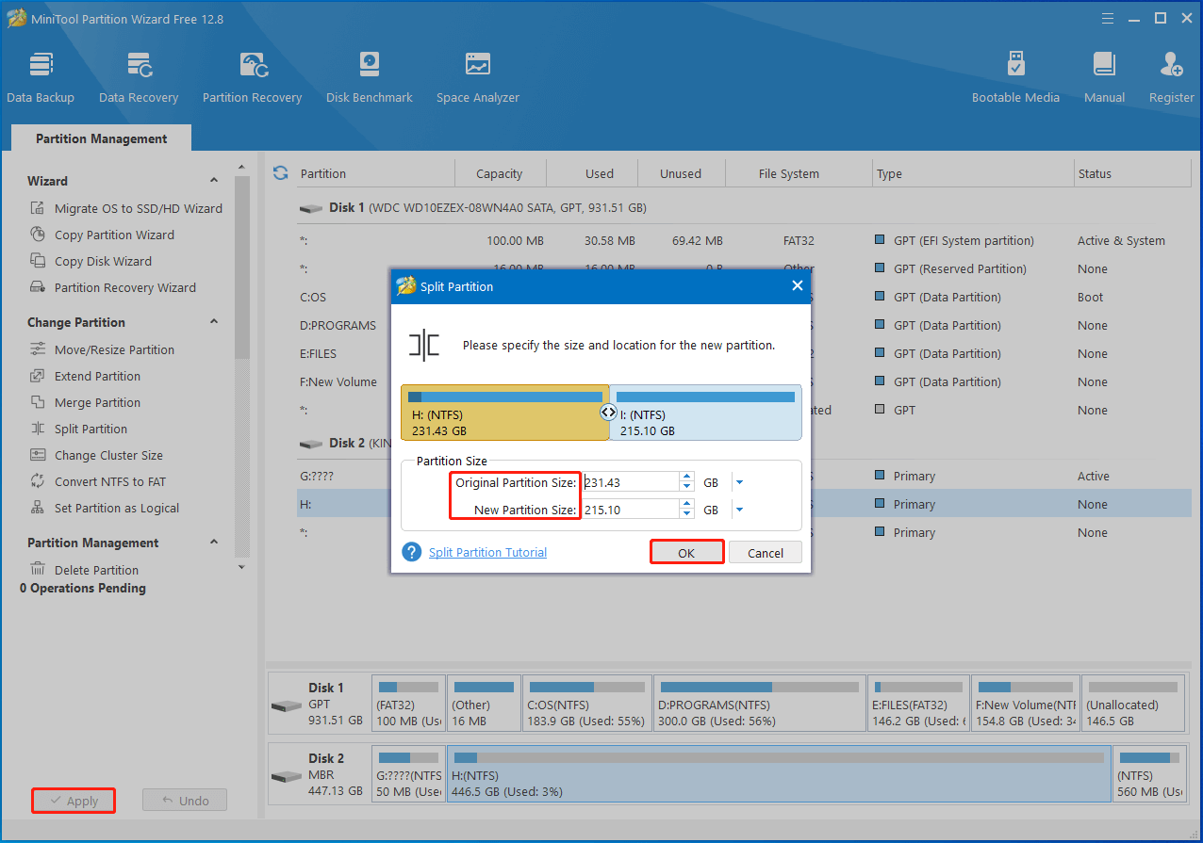This screenshot has width=1203, height=843.
Task: Click Disk 2 drive icon in disk map
Action: 286,776
